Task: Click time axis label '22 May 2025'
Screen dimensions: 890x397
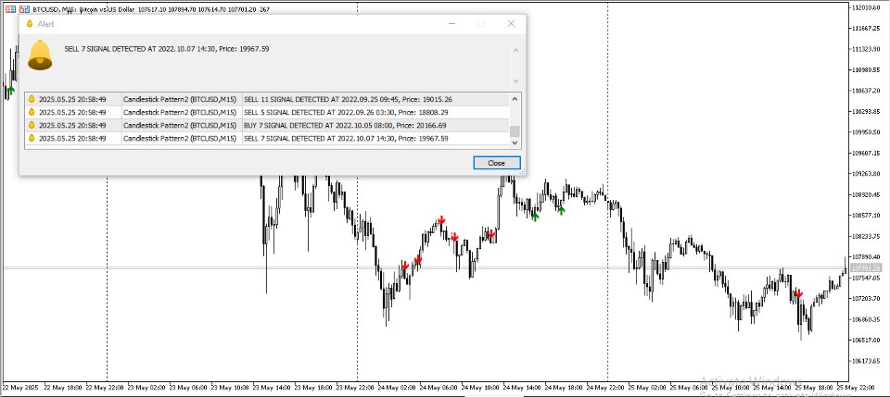Action: (20, 388)
